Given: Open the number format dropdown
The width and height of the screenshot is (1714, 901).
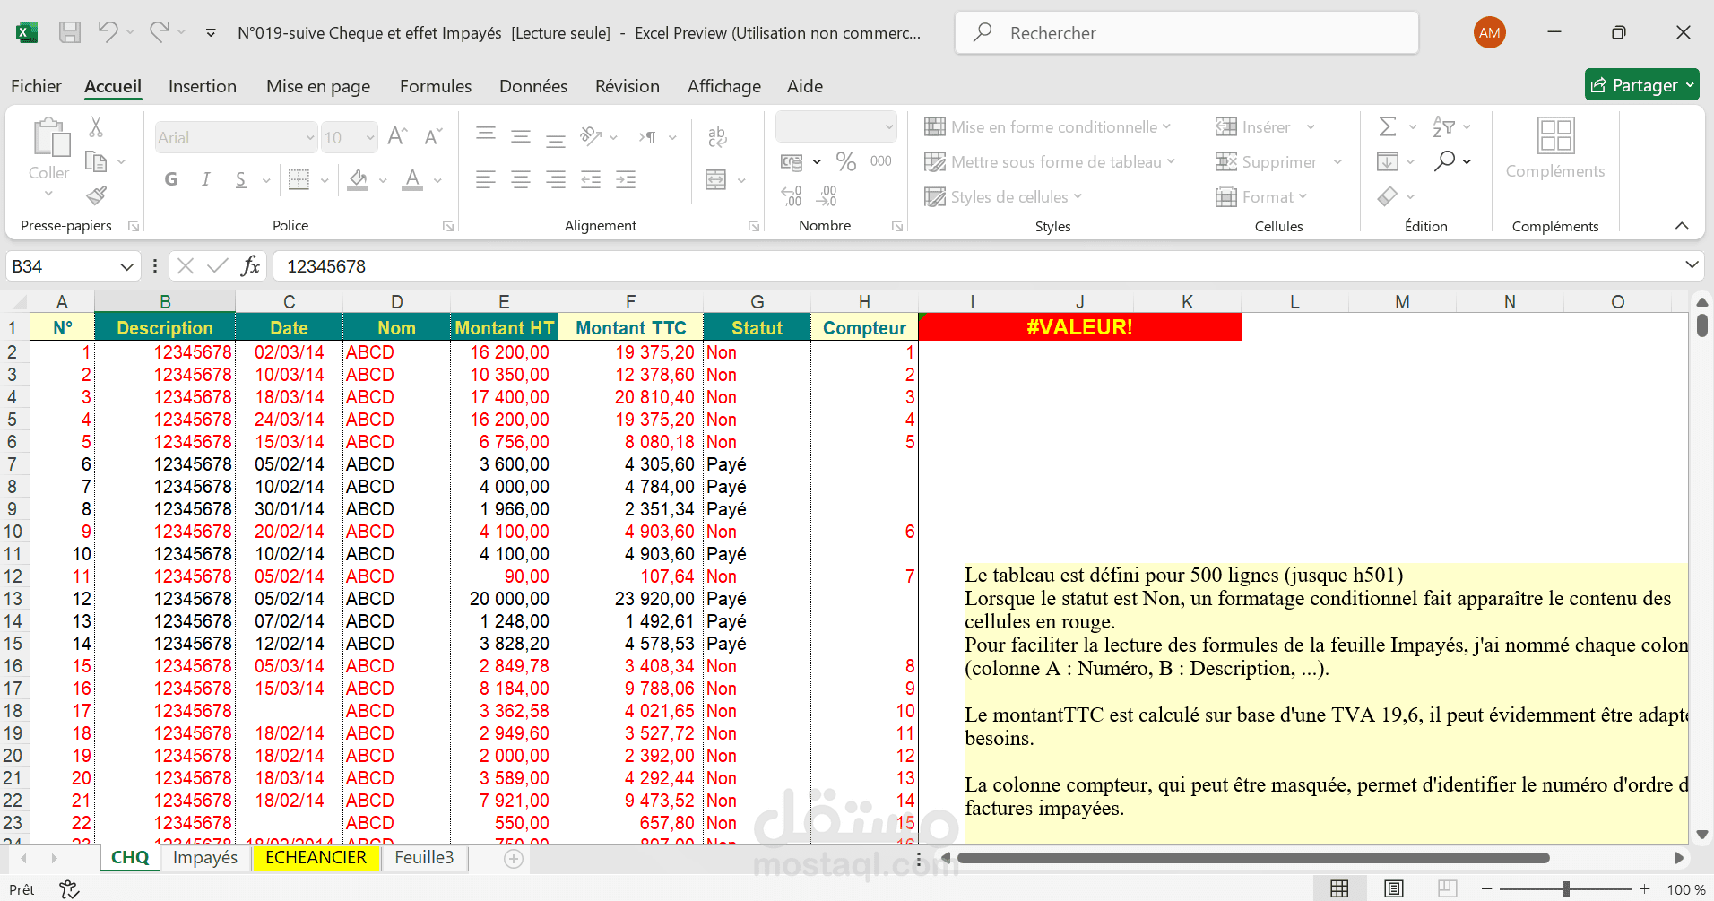Looking at the screenshot, I should 888,126.
